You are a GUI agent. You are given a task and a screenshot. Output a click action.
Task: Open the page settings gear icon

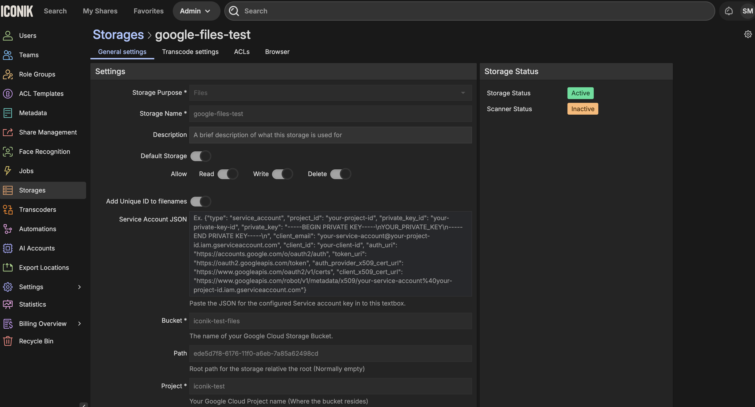coord(748,34)
